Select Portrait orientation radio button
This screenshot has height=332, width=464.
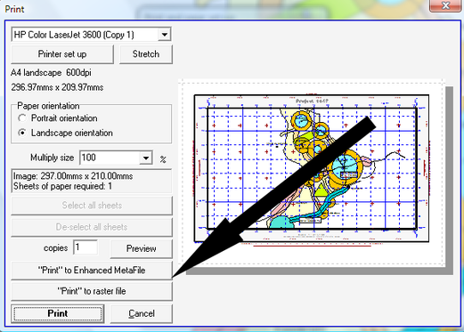coord(22,118)
